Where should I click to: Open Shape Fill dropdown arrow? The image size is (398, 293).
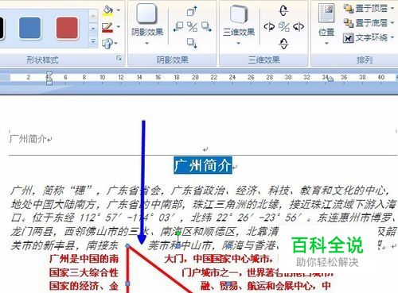pyautogui.click(x=119, y=10)
